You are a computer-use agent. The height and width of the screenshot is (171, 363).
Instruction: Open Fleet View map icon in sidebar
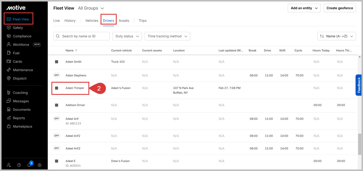point(9,19)
